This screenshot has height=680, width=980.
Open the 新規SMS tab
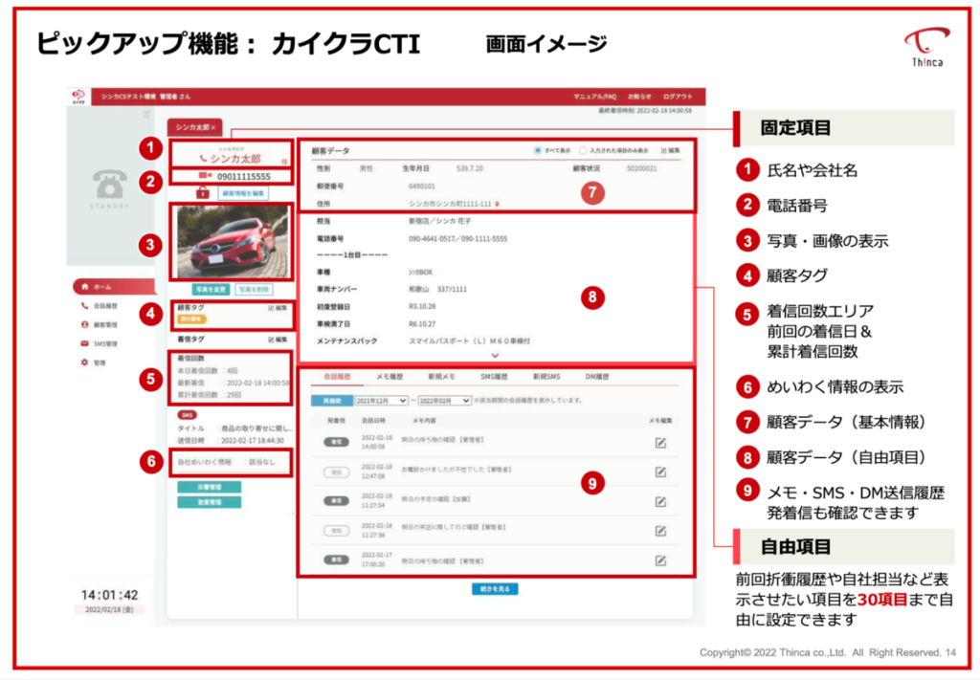coord(546,377)
